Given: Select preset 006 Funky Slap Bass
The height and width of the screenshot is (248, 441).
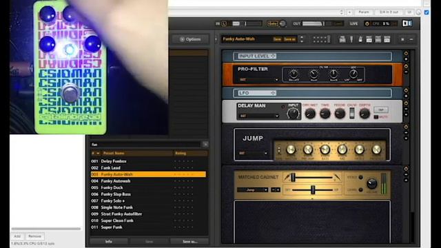Looking at the screenshot, I should click(x=148, y=194).
